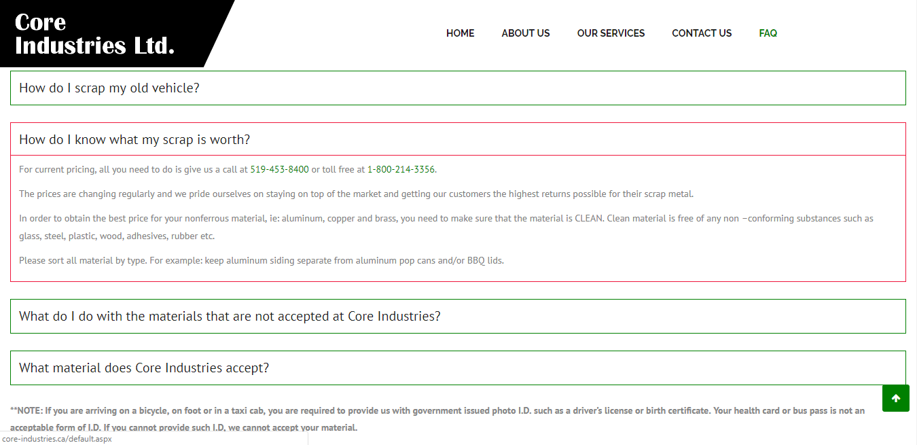Expand the materials not accepted question

tap(458, 317)
